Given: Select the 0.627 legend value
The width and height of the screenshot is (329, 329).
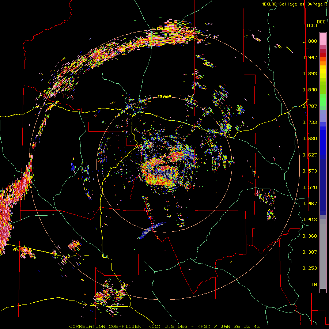Looking at the screenshot, I should pos(310,155).
